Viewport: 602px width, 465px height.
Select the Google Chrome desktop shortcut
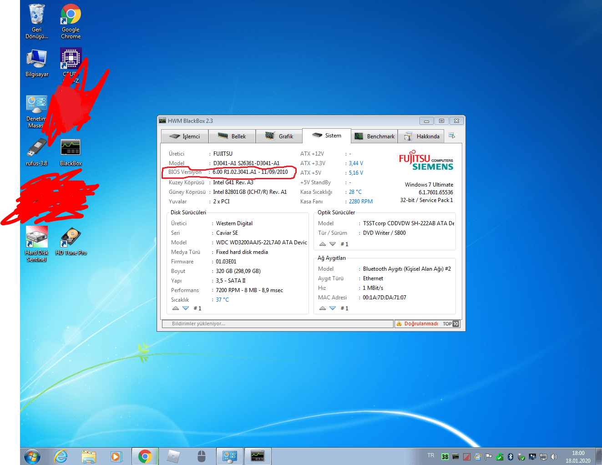coord(71,22)
